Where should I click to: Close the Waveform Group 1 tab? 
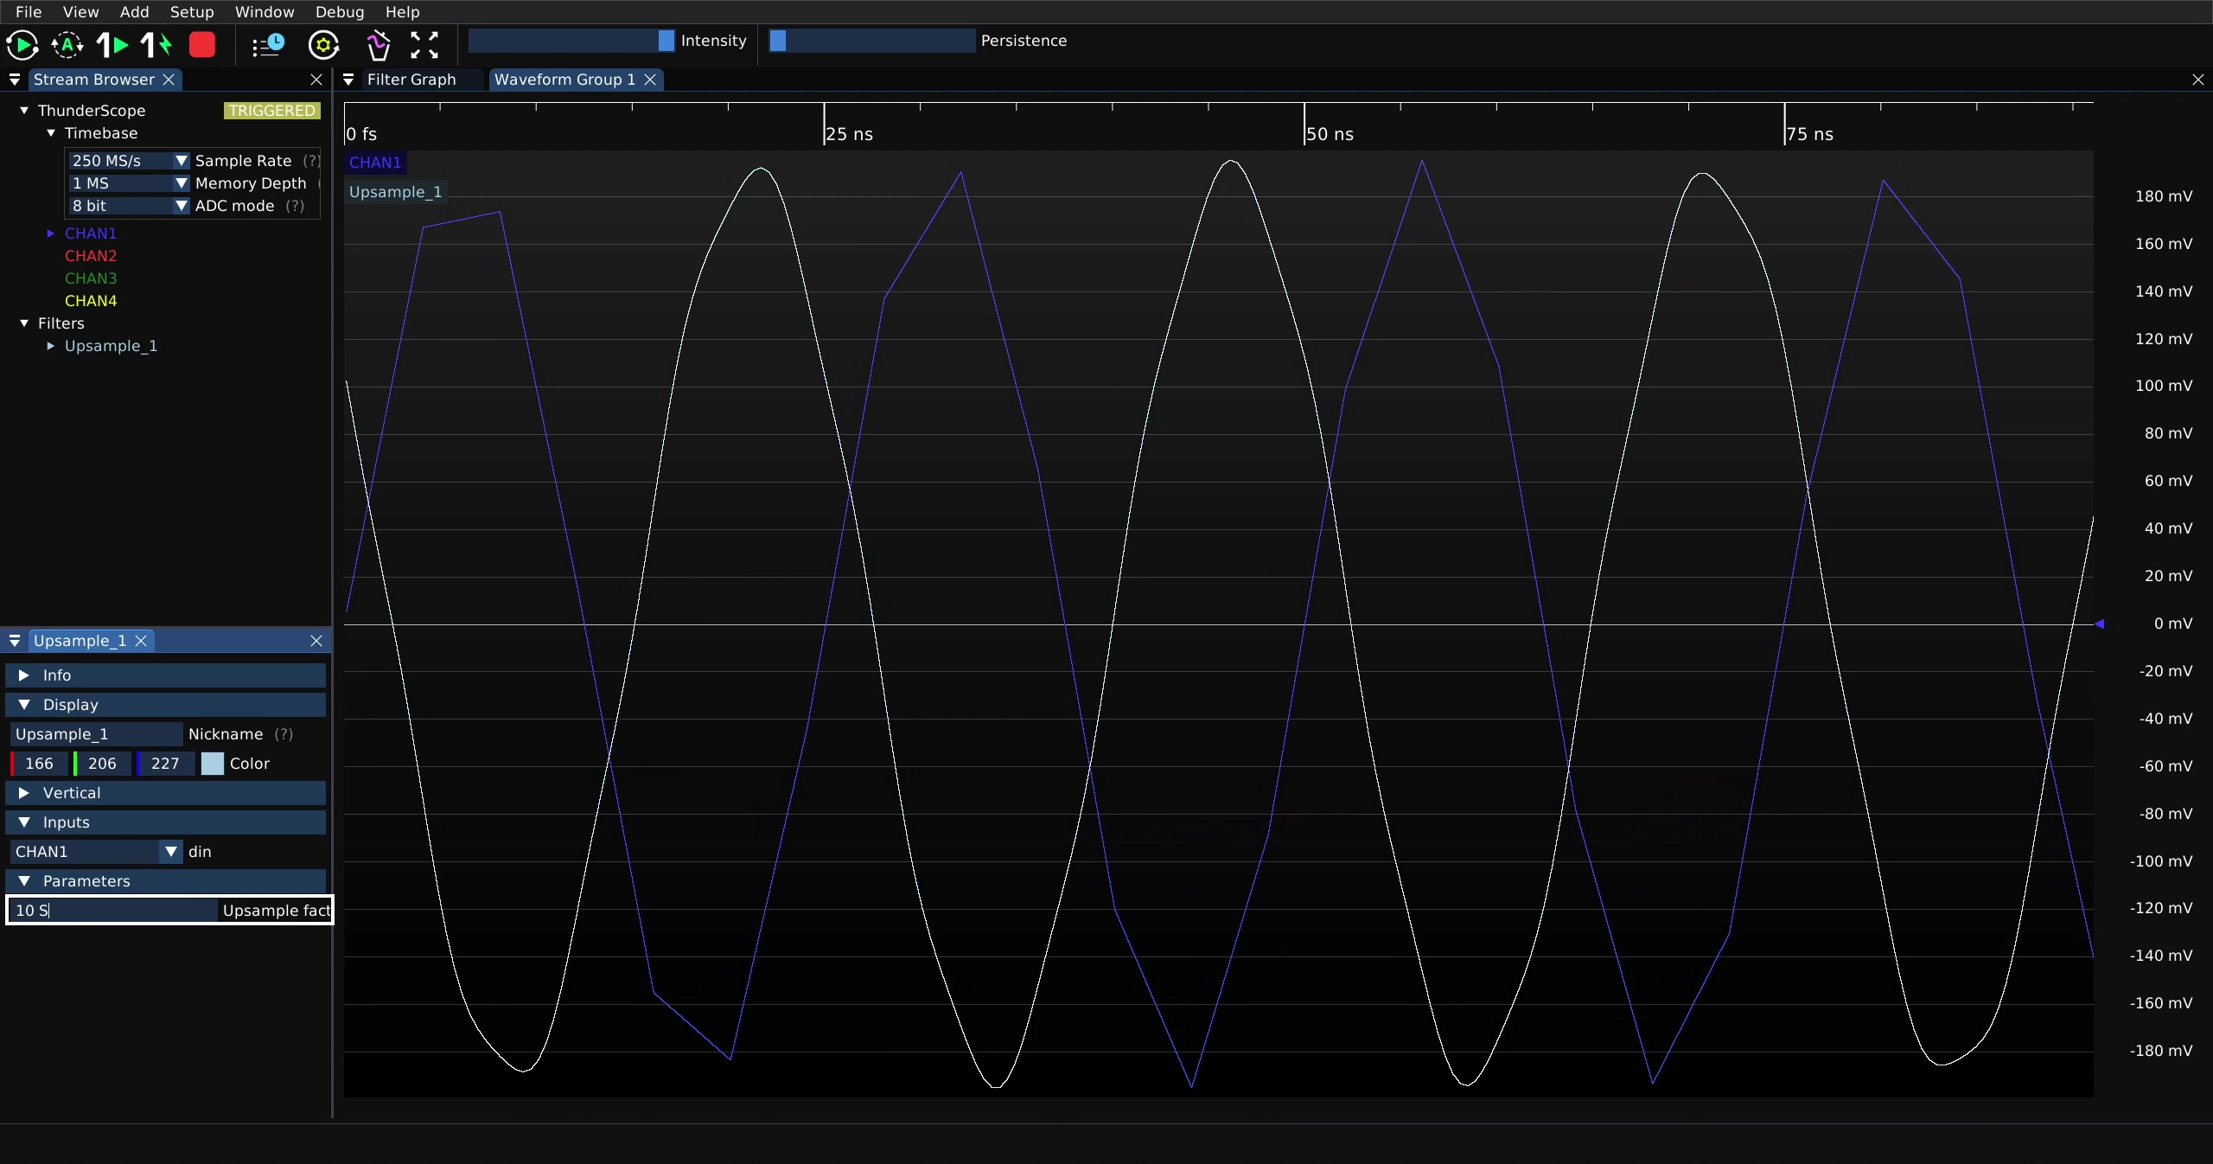point(650,80)
